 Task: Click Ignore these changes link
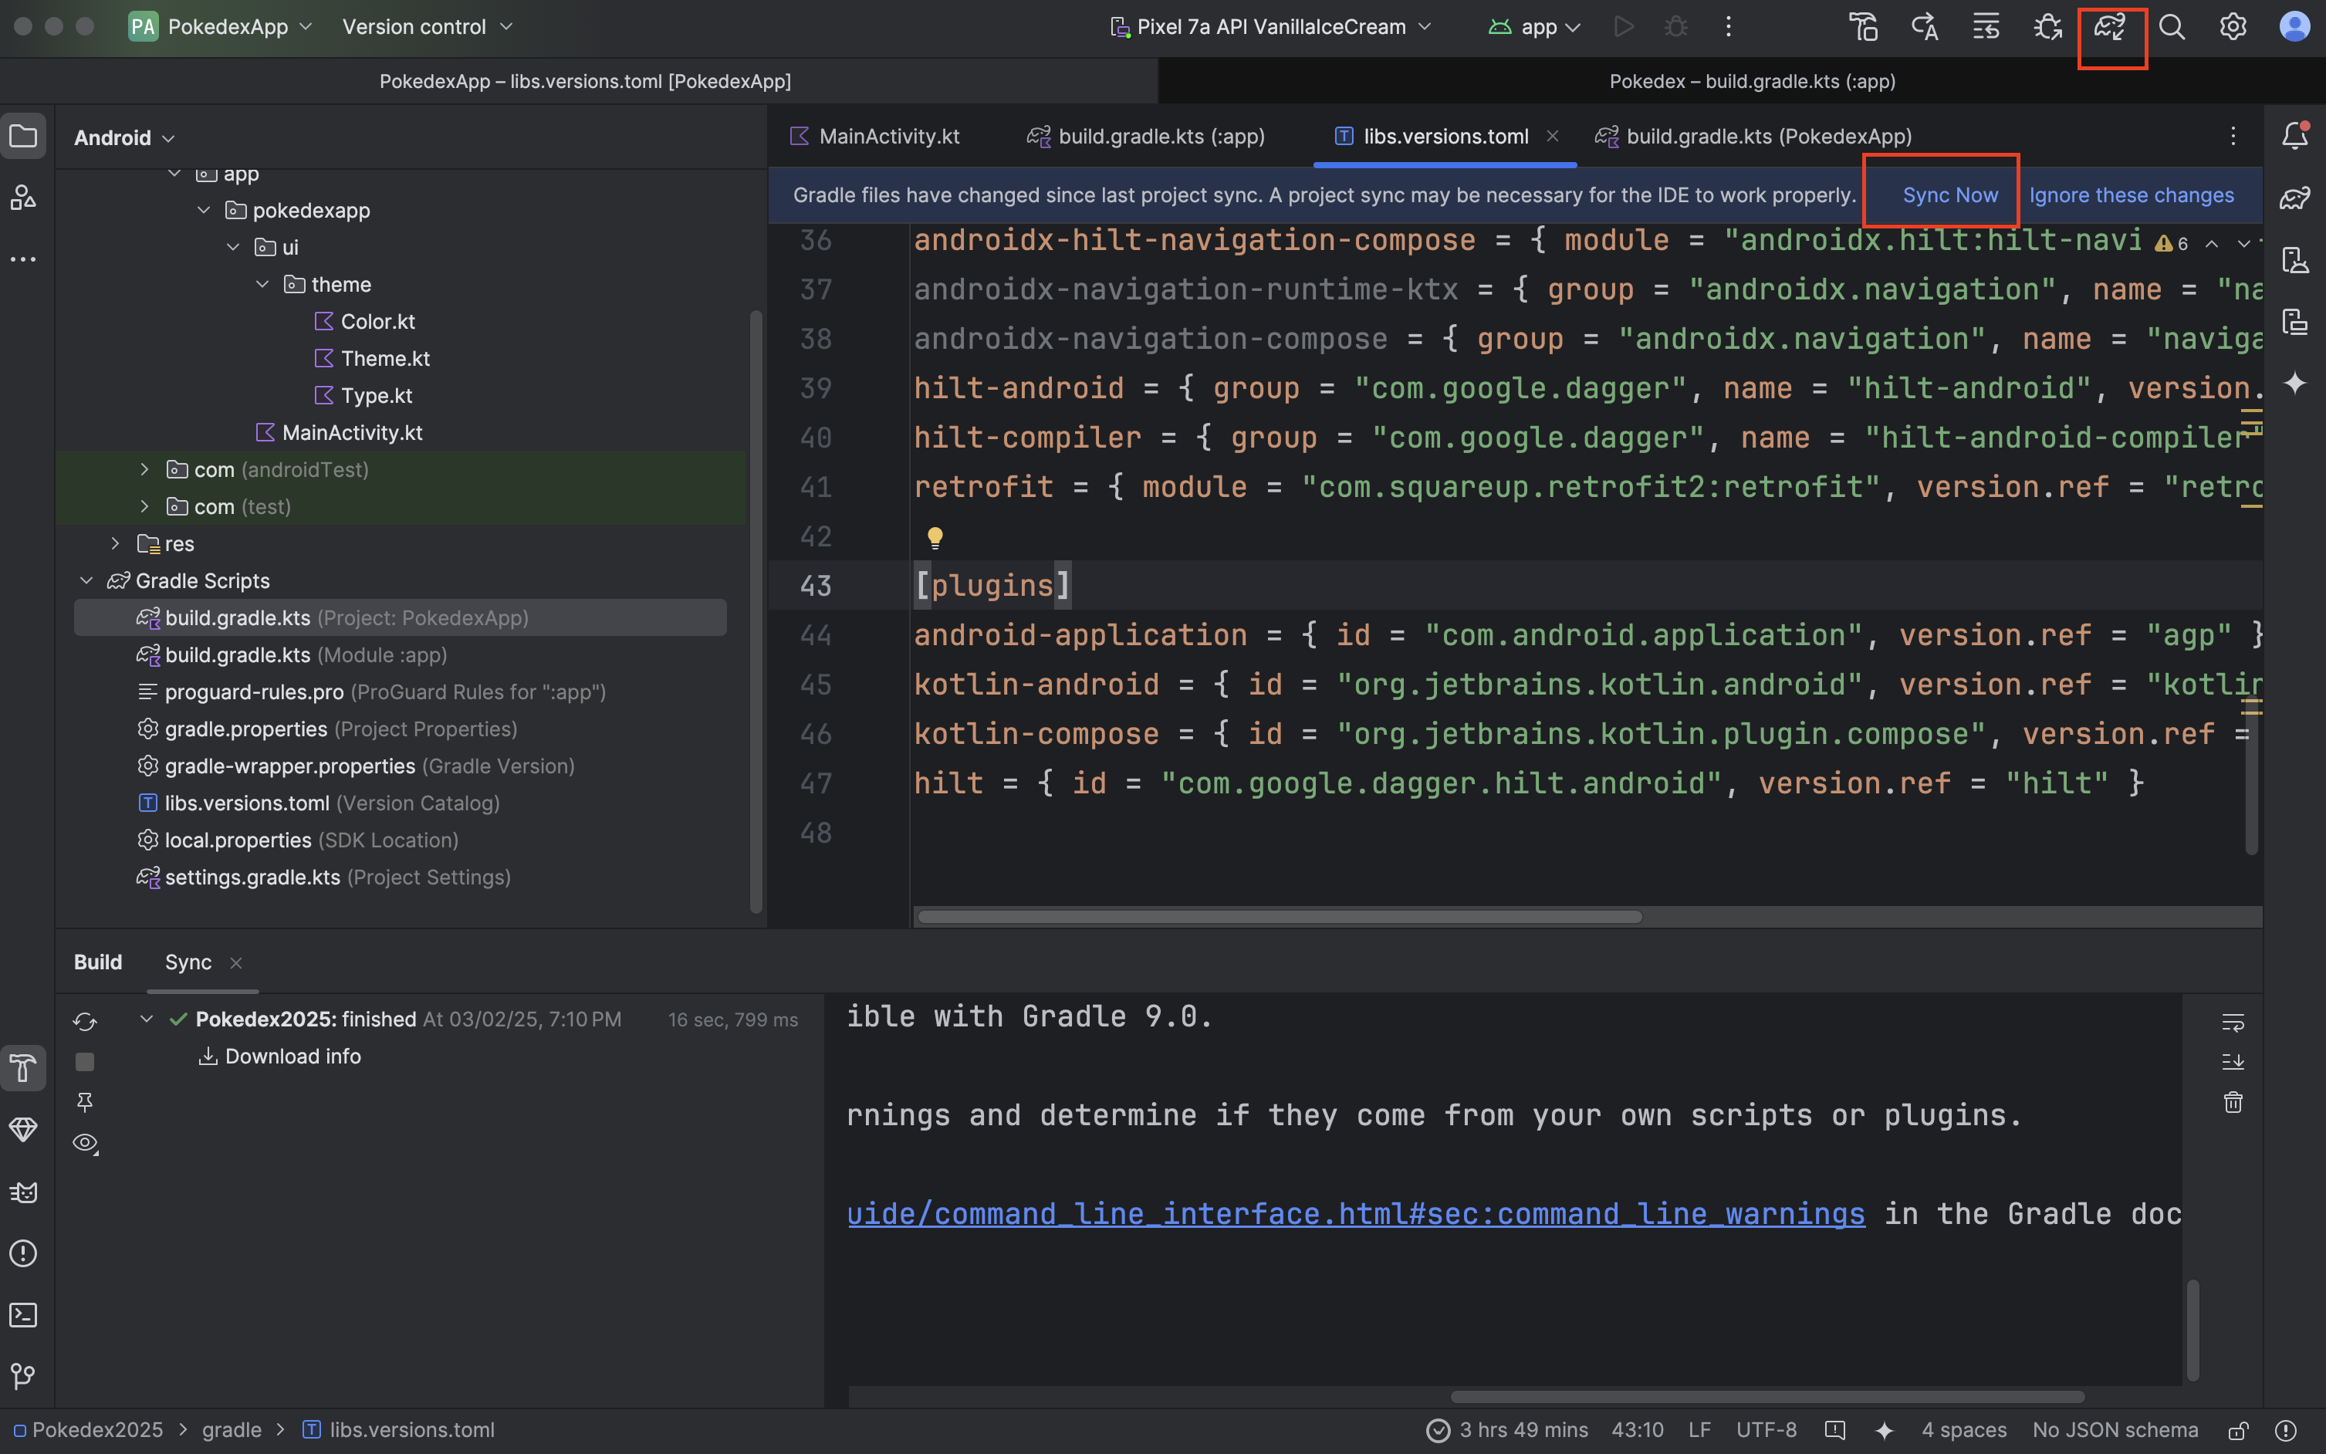pos(2131,195)
